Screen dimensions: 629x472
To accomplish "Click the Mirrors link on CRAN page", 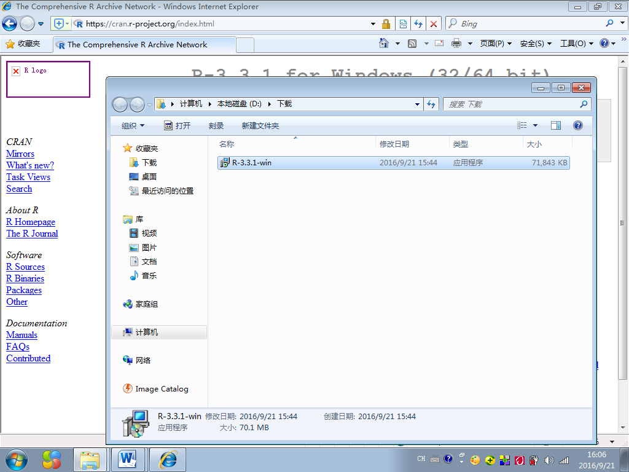I will click(20, 154).
